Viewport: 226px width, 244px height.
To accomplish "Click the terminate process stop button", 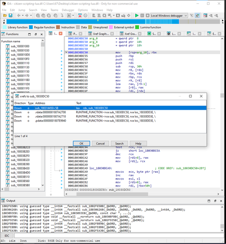I will (147, 16).
